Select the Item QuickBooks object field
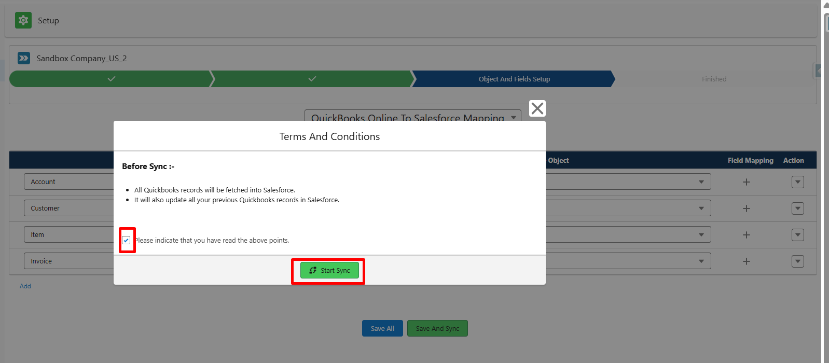829x363 pixels. [68, 235]
